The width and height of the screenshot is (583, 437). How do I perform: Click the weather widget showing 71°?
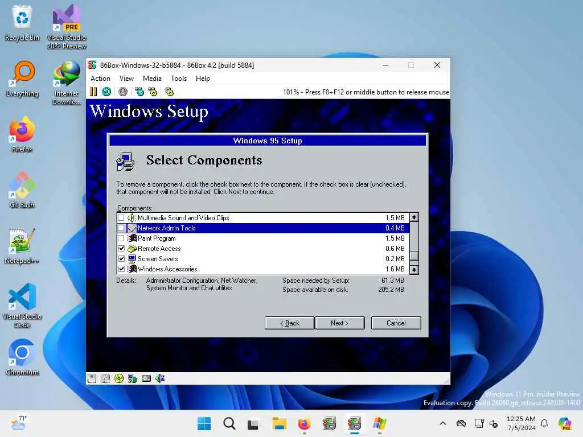pos(19,423)
